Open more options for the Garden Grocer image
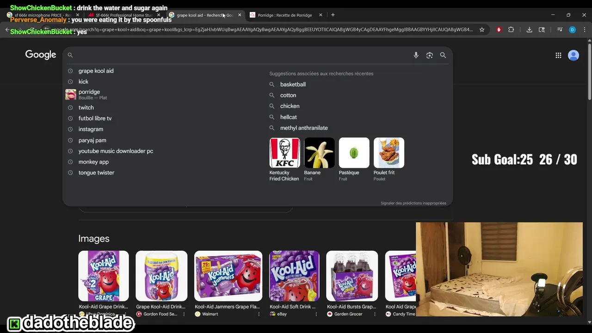 click(x=374, y=314)
